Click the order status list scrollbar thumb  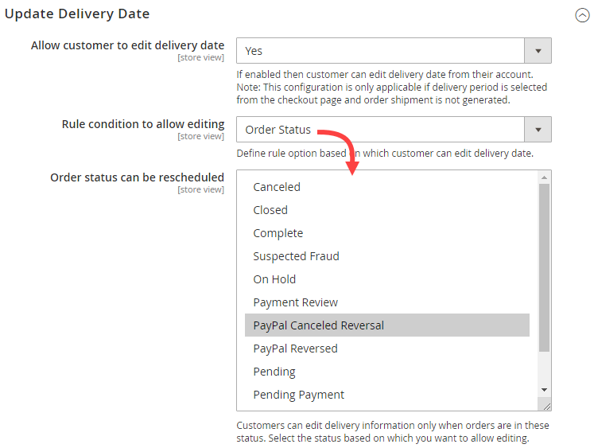[x=545, y=267]
